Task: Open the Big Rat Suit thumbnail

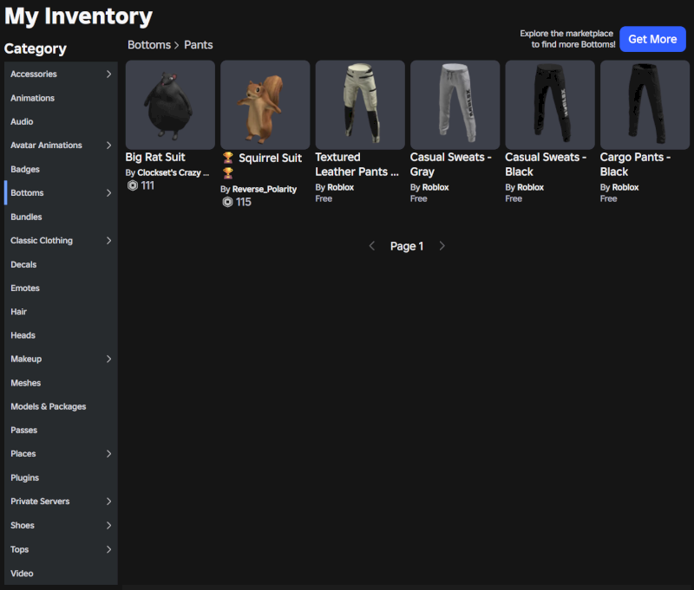Action: click(x=170, y=105)
